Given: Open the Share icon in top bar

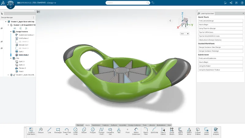Looking at the screenshot, I should tap(231, 3).
